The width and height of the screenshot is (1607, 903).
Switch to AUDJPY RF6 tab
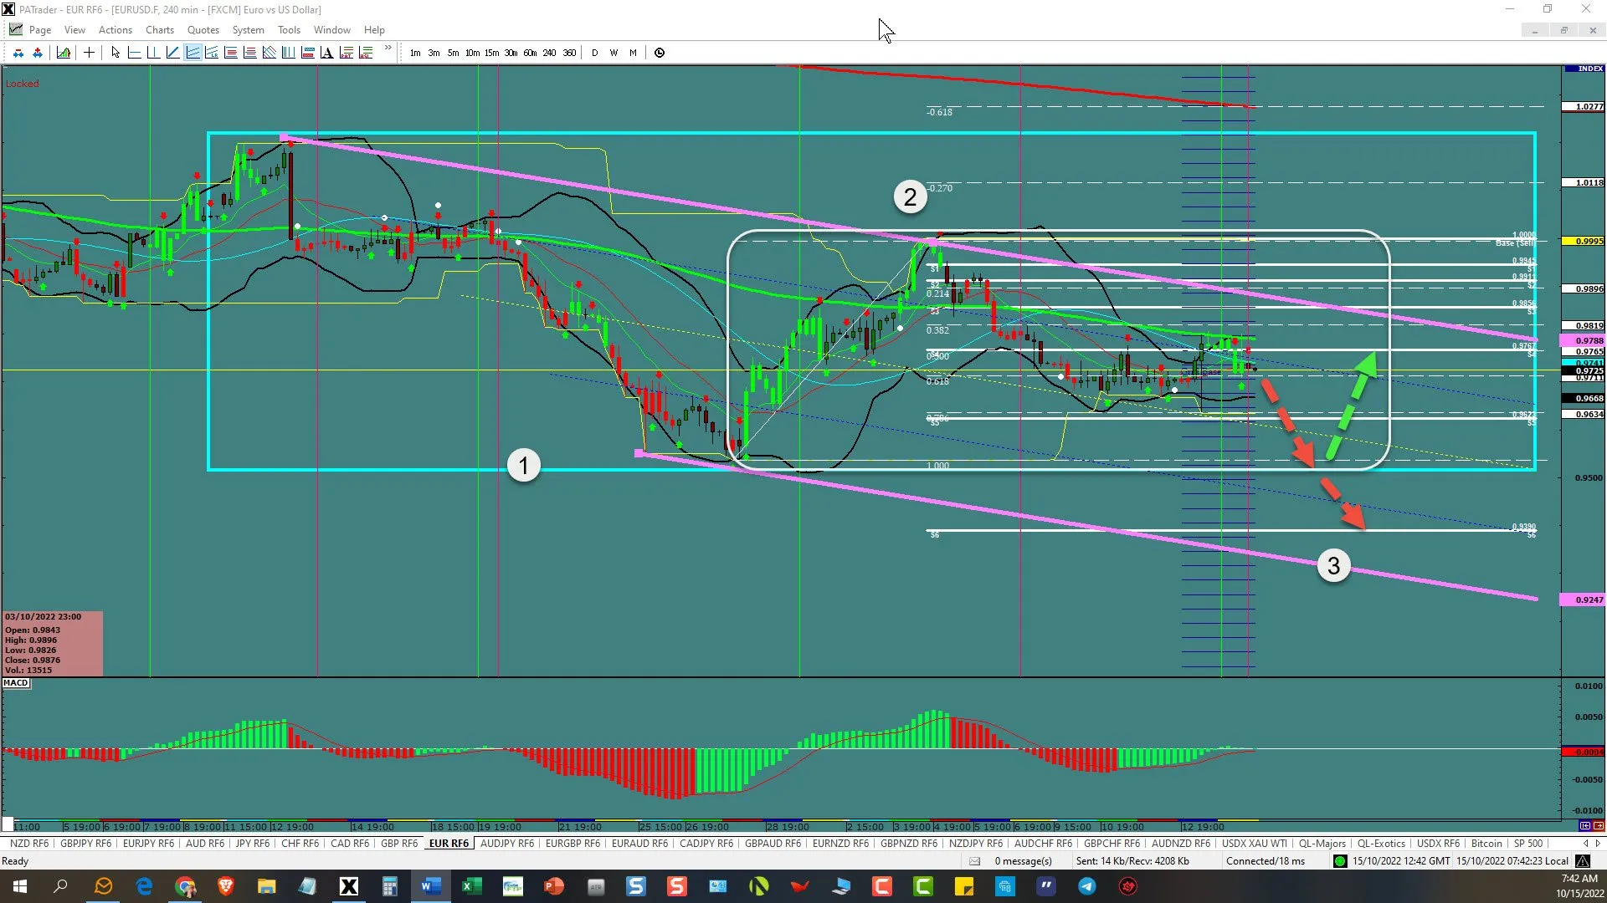[x=507, y=843]
